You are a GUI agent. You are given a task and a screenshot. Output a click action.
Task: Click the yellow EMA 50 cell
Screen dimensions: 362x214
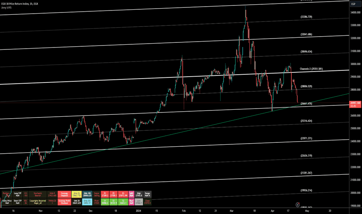(x=77, y=195)
